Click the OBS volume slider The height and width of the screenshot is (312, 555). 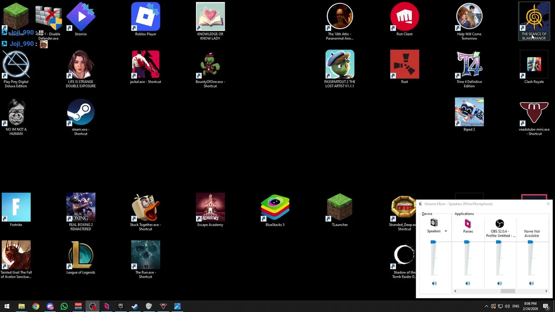[499, 242]
